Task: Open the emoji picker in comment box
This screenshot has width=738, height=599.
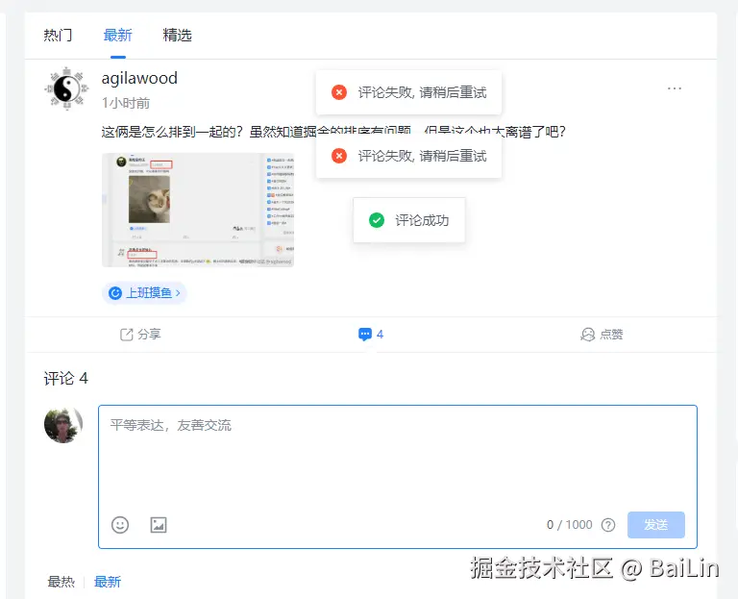Action: click(x=120, y=525)
